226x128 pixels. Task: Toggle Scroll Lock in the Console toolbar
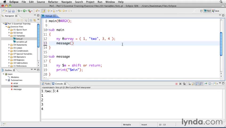click(x=193, y=84)
